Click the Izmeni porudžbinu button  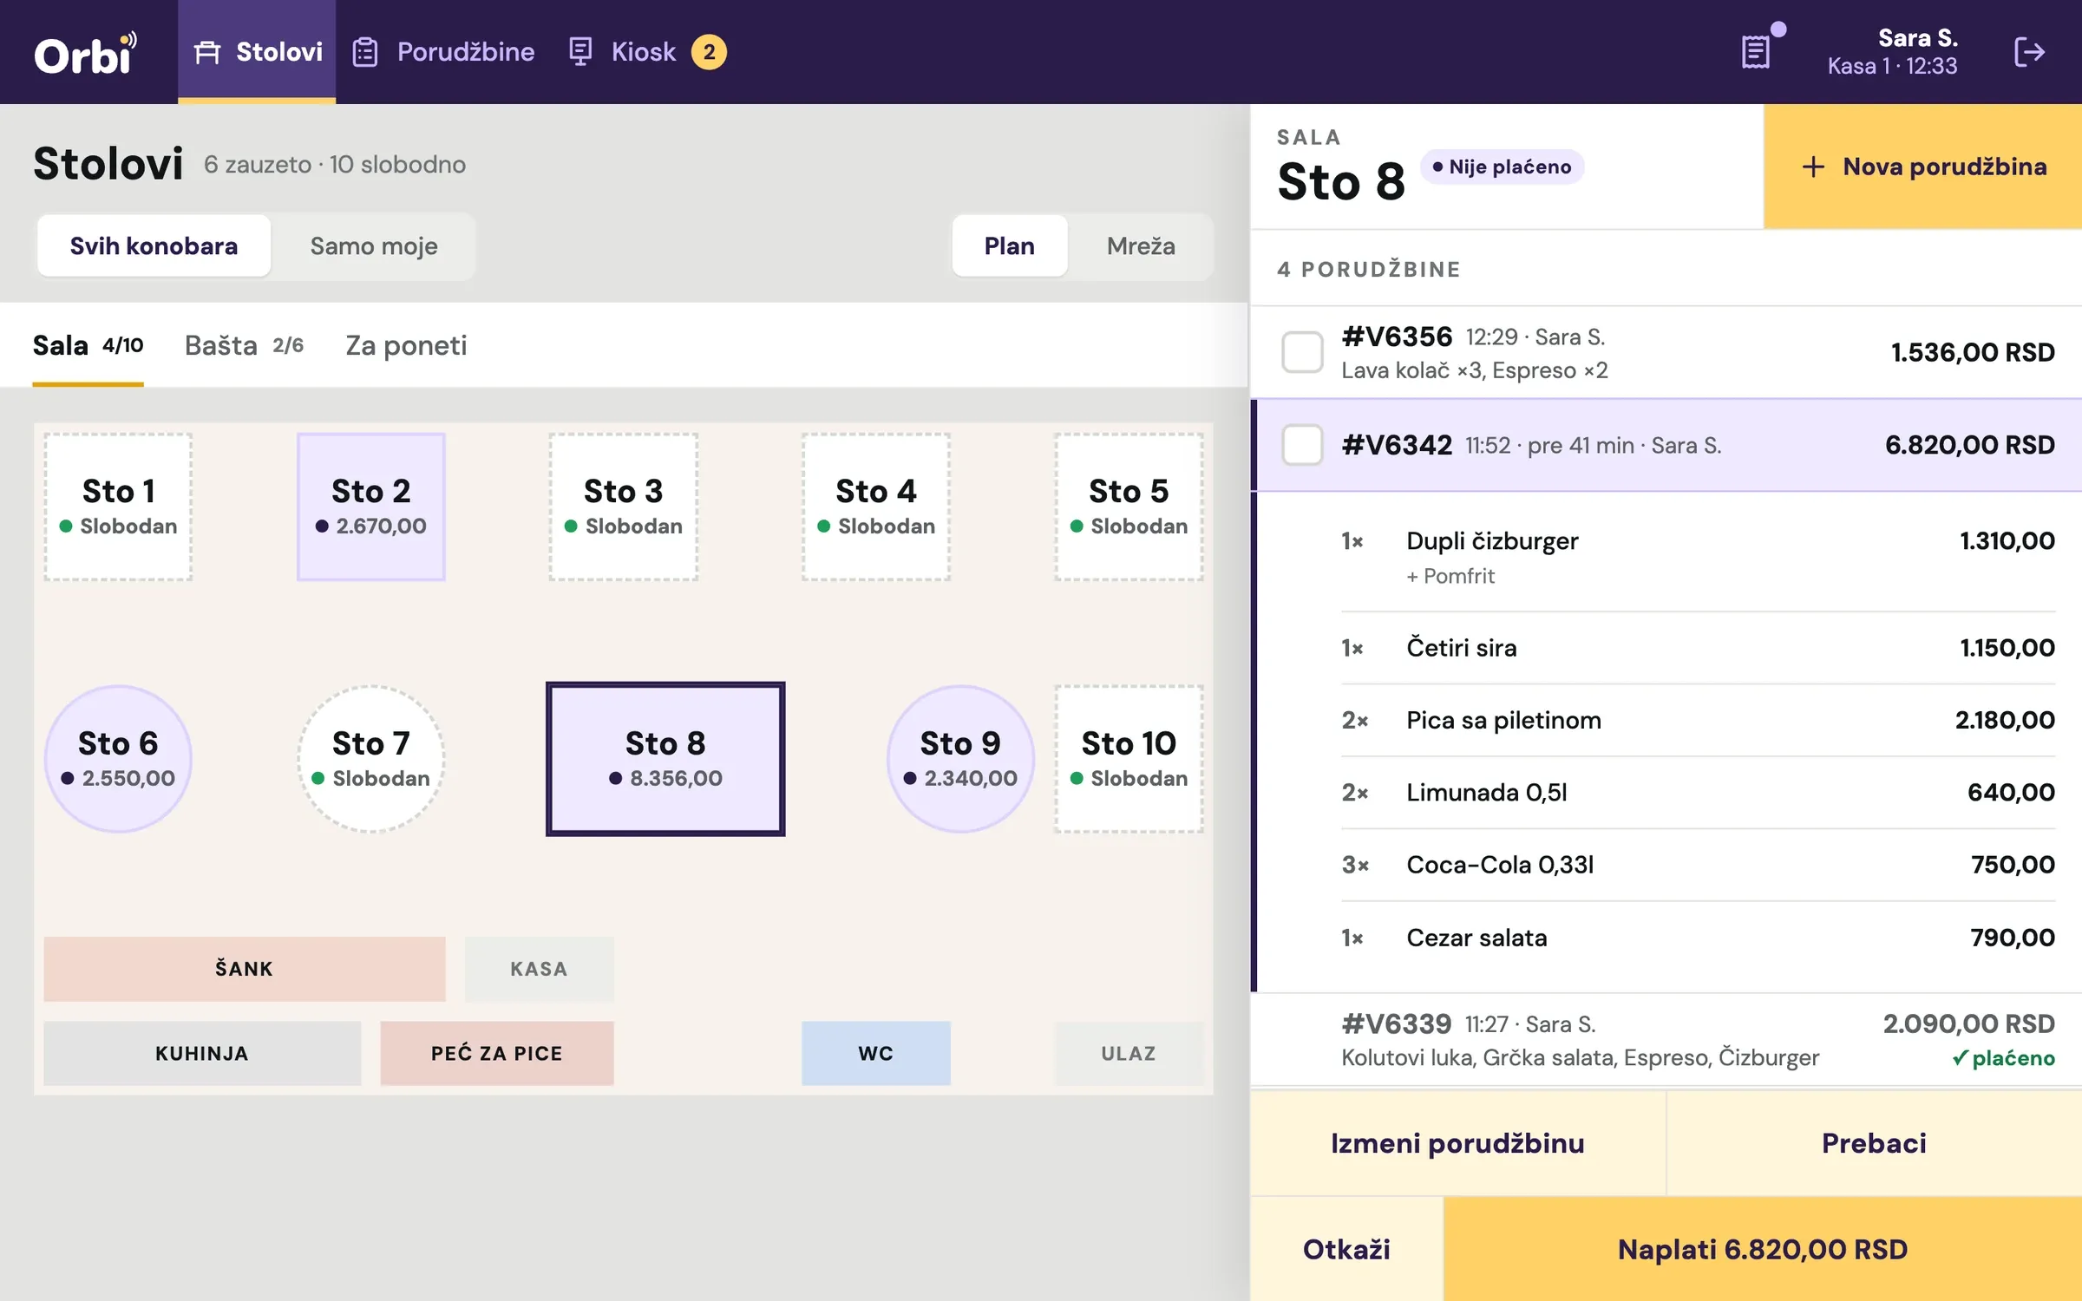[x=1457, y=1143]
